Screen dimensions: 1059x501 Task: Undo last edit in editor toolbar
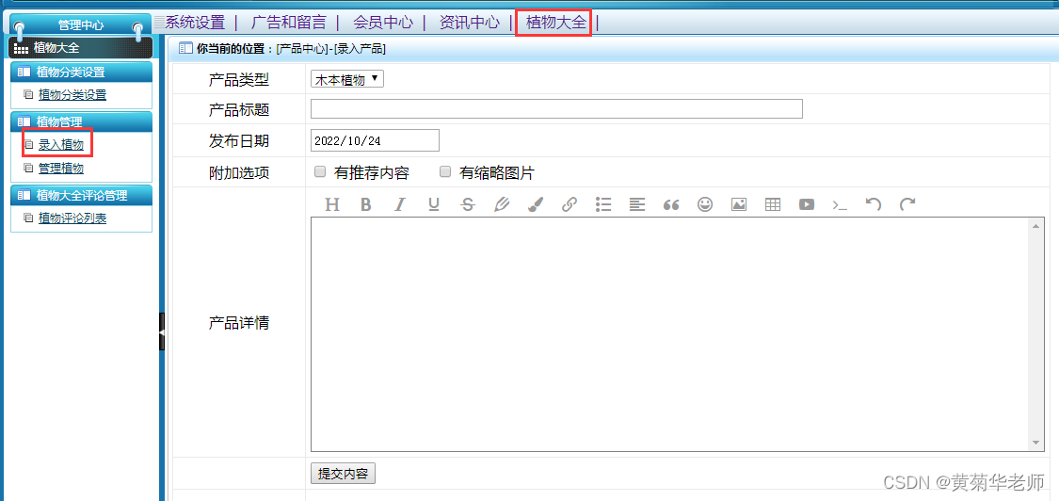coord(874,204)
